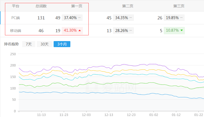Click the 第二页 column header
The image size is (204, 117).
tap(128, 6)
